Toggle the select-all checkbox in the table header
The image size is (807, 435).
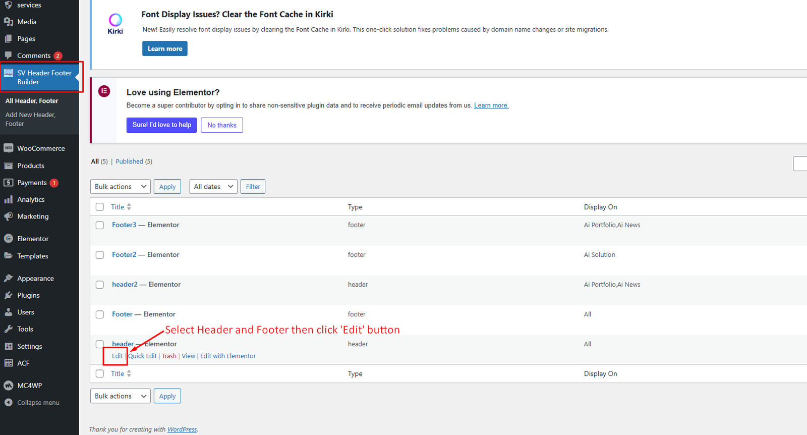click(x=100, y=207)
